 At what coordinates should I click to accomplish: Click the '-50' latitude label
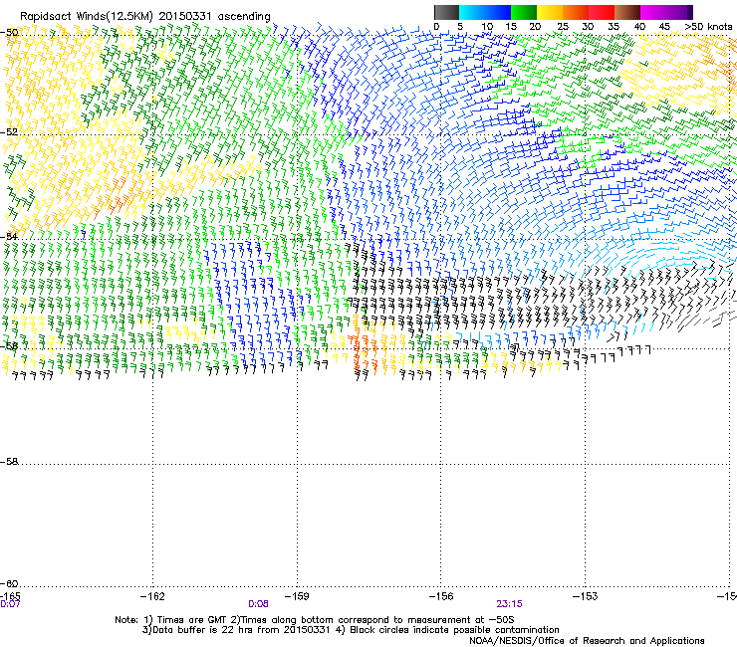[9, 33]
